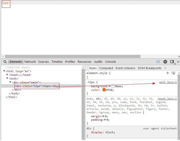Show more sidebar tabs chevron
Image resolution: width=180 pixels, height=141 pixels.
(x=165, y=68)
